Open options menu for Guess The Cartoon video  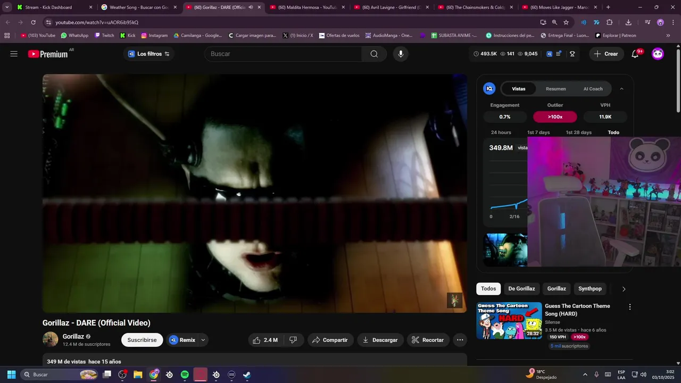630,307
